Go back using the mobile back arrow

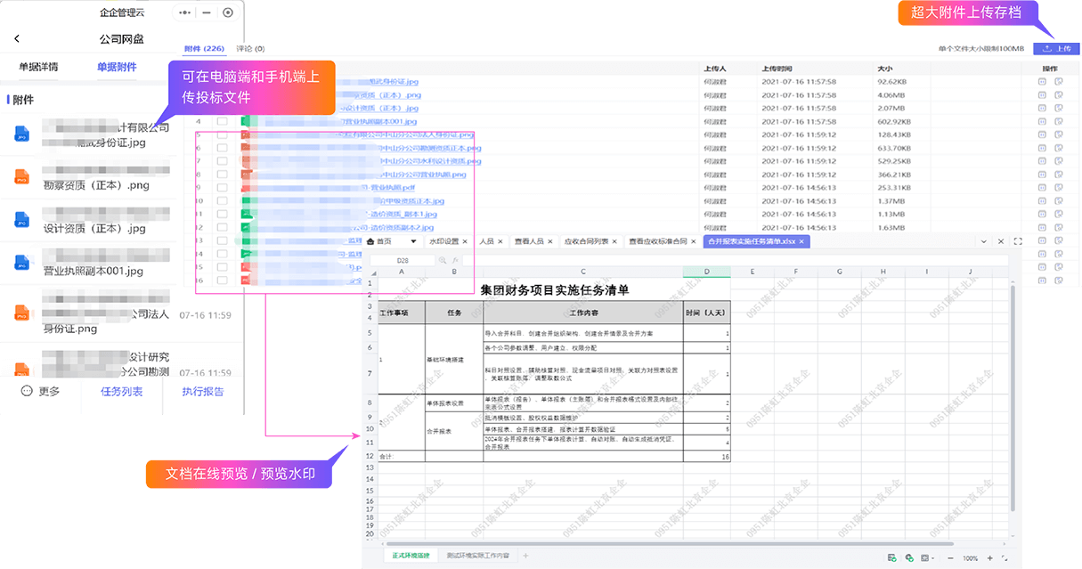click(x=17, y=39)
